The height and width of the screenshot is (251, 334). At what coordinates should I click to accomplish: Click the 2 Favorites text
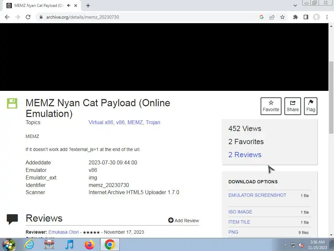click(x=246, y=142)
